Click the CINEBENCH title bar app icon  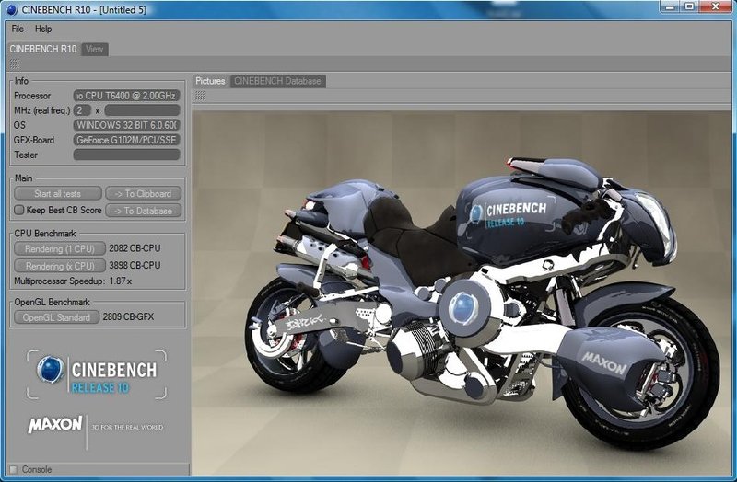pos(12,9)
